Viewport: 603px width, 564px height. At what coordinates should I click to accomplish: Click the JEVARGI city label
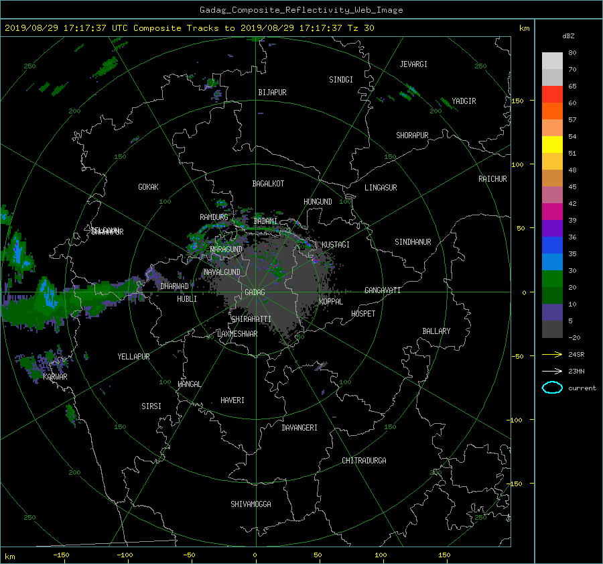point(413,64)
